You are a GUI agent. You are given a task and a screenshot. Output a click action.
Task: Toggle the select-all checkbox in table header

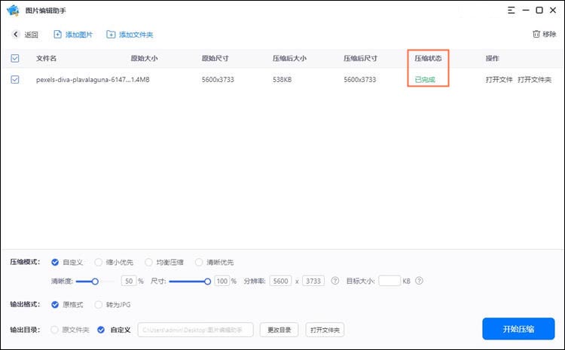[x=15, y=59]
